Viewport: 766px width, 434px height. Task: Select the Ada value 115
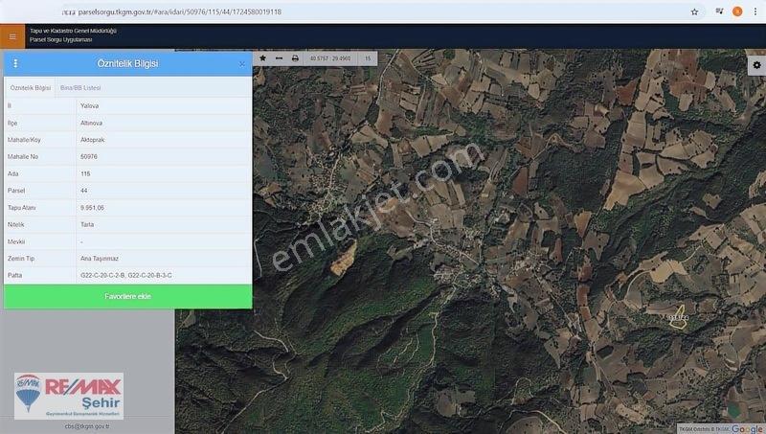[x=85, y=173]
